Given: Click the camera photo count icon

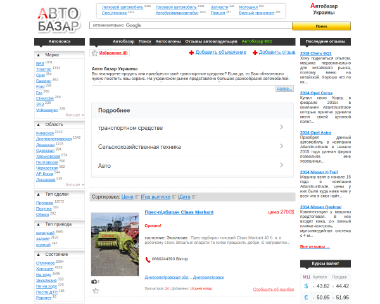Looking at the screenshot, I should [94, 281].
